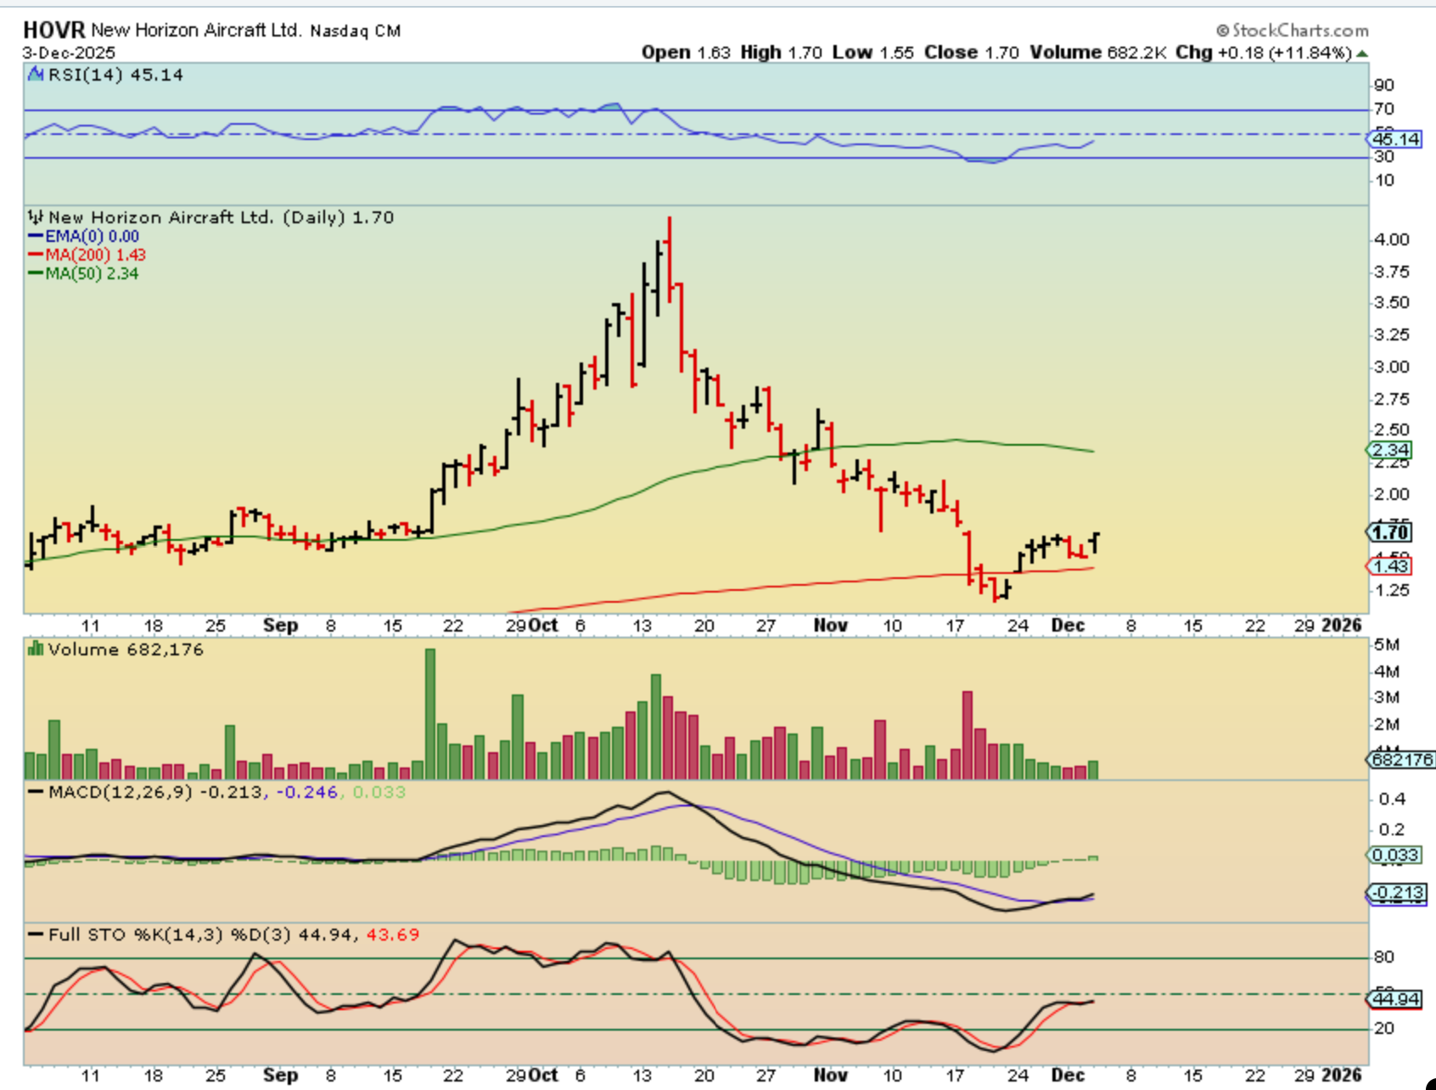1436x1090 pixels.
Task: Click the -0.213 tag on the MACD axis
Action: click(x=1397, y=893)
